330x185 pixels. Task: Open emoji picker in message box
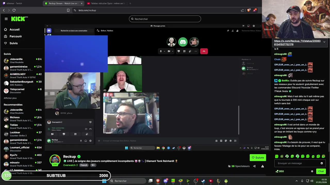click(321, 163)
